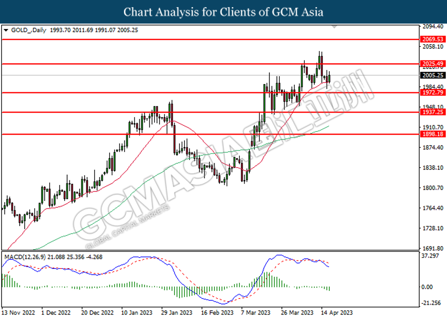The height and width of the screenshot is (319, 447).
Task: Click the MACD zero level 0.00 label
Action: pyautogui.click(x=427, y=287)
